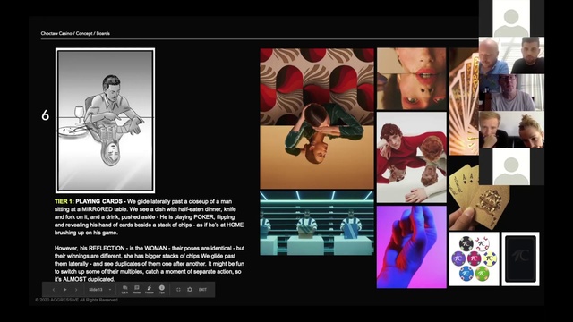Click the slide number '6' label
The image size is (573, 322).
[x=45, y=115]
